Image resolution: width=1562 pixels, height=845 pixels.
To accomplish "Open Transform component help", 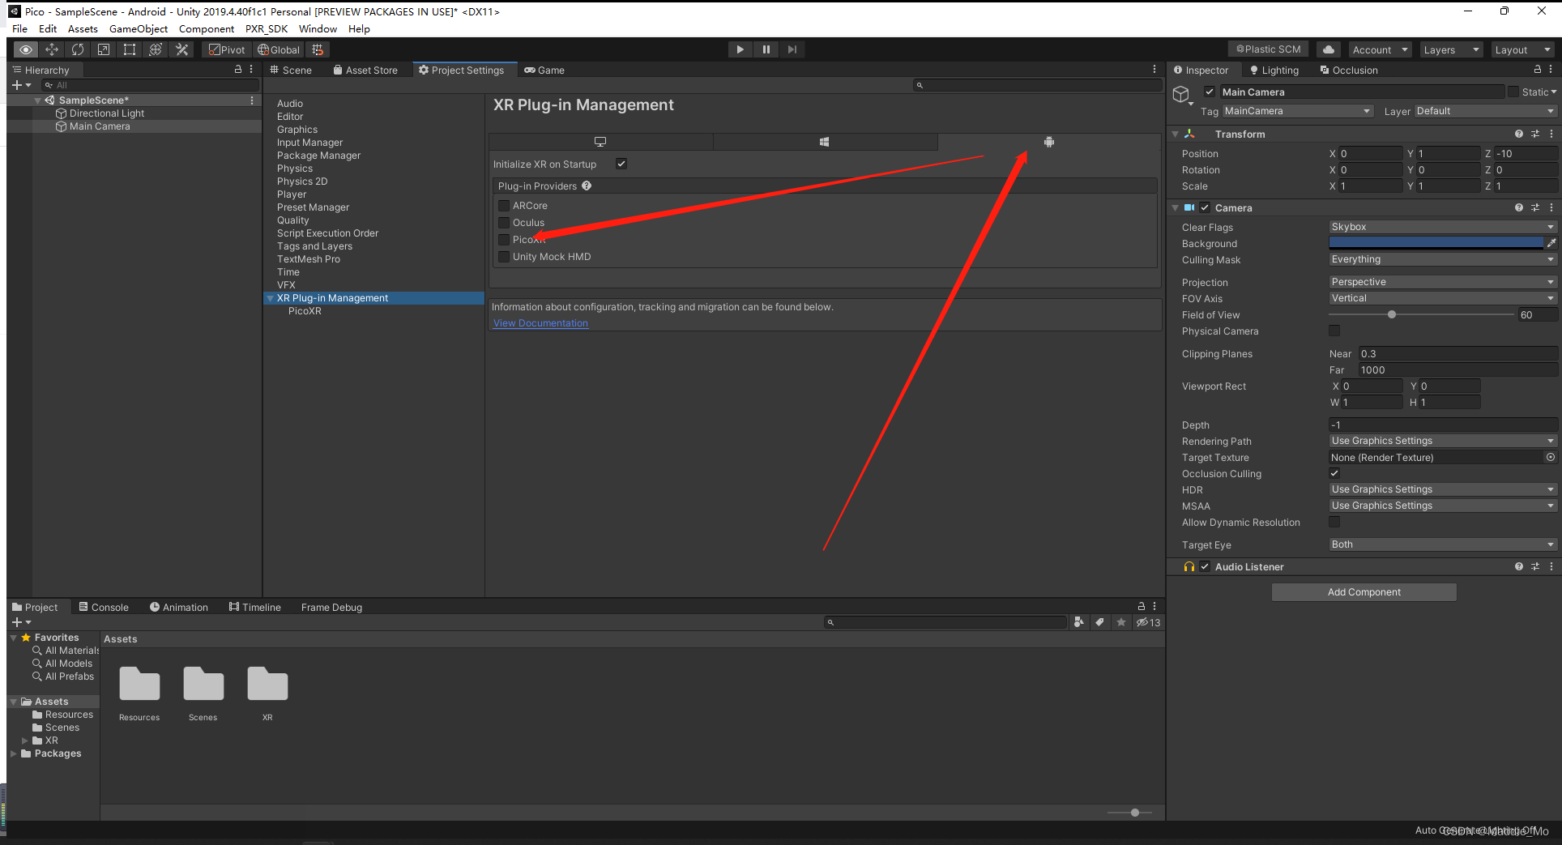I will pos(1519,134).
